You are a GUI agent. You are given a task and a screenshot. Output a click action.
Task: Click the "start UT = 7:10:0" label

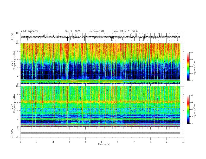(x=126, y=31)
